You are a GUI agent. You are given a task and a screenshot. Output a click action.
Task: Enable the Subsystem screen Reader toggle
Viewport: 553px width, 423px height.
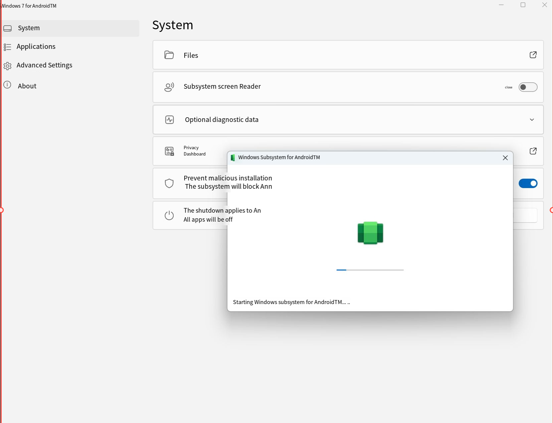(x=528, y=87)
